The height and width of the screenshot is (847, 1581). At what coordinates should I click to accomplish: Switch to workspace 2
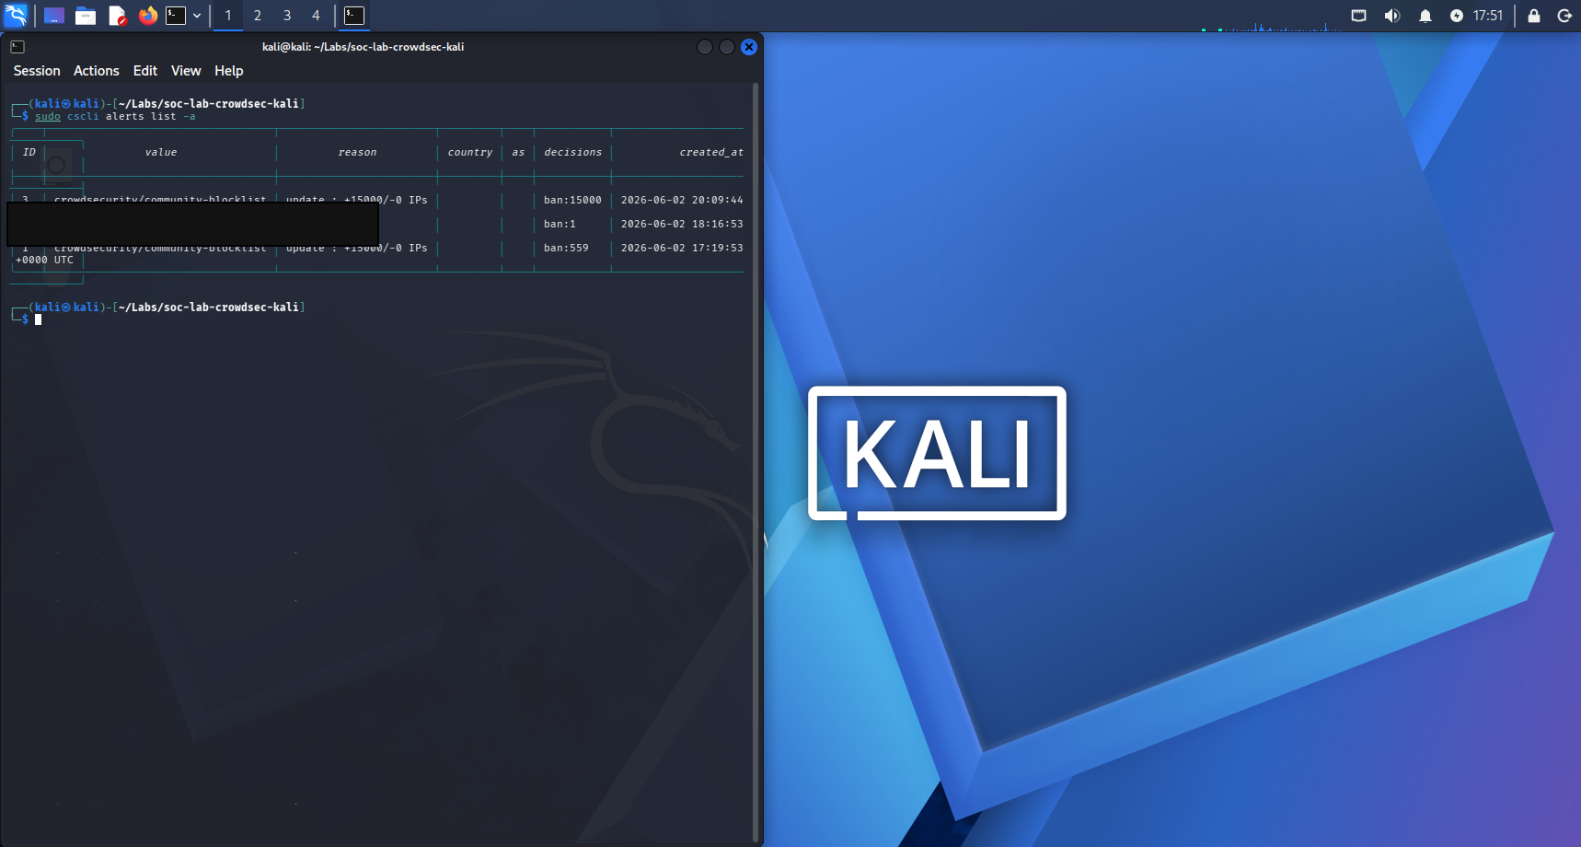(258, 16)
